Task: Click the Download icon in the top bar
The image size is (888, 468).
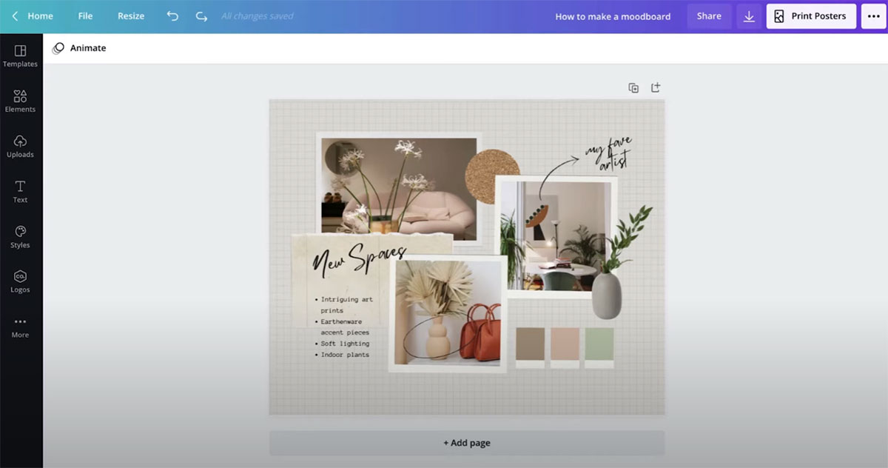Action: click(749, 16)
